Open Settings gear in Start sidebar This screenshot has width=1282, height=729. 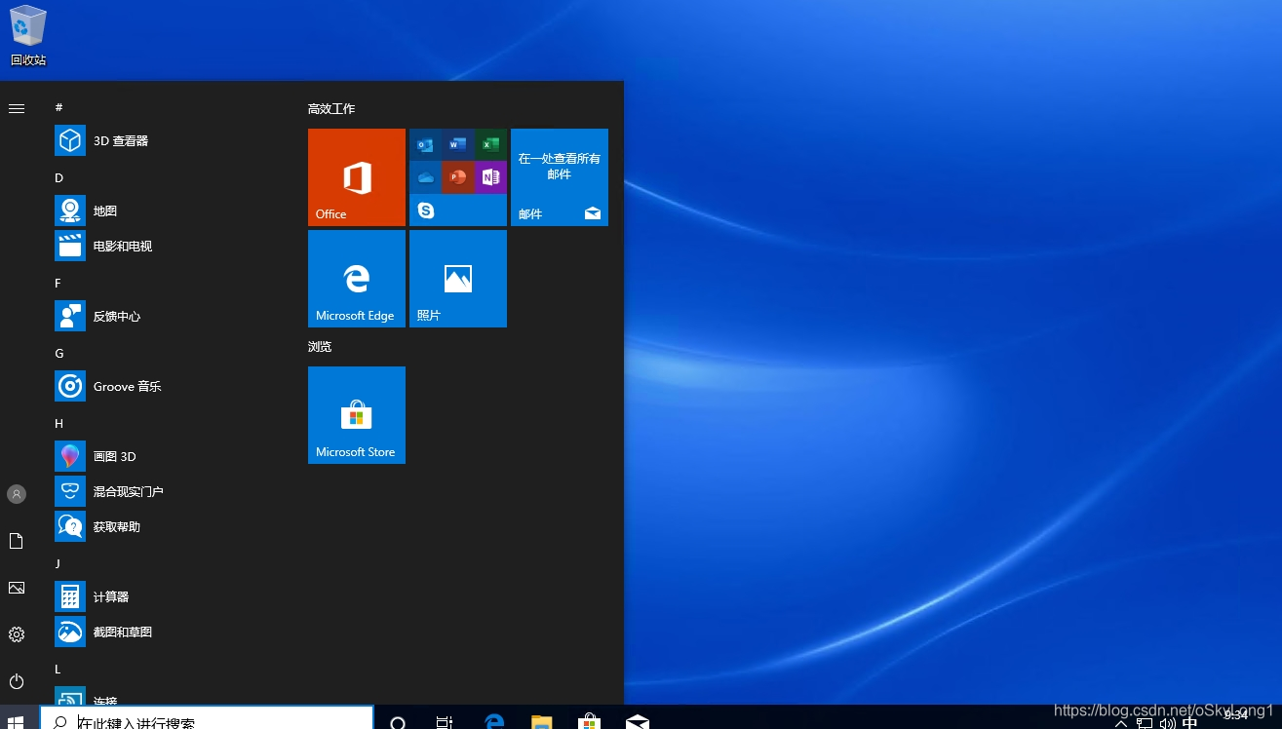[17, 634]
